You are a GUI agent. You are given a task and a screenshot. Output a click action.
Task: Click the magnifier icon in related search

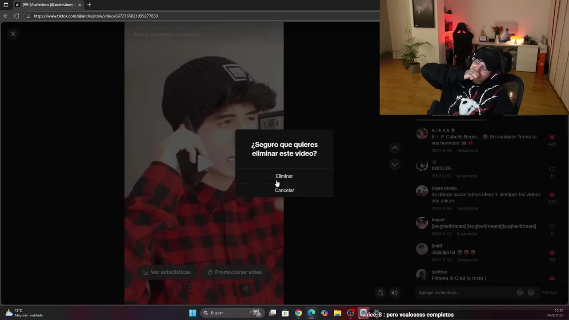click(x=270, y=34)
